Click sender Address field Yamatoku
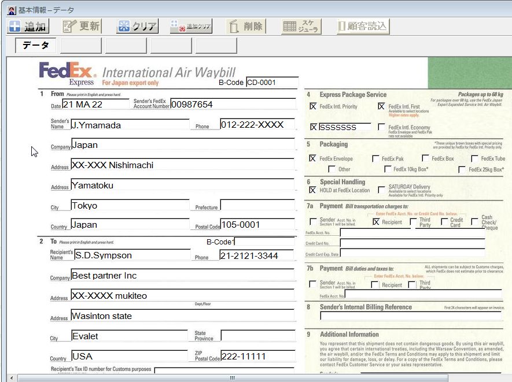 coord(183,185)
